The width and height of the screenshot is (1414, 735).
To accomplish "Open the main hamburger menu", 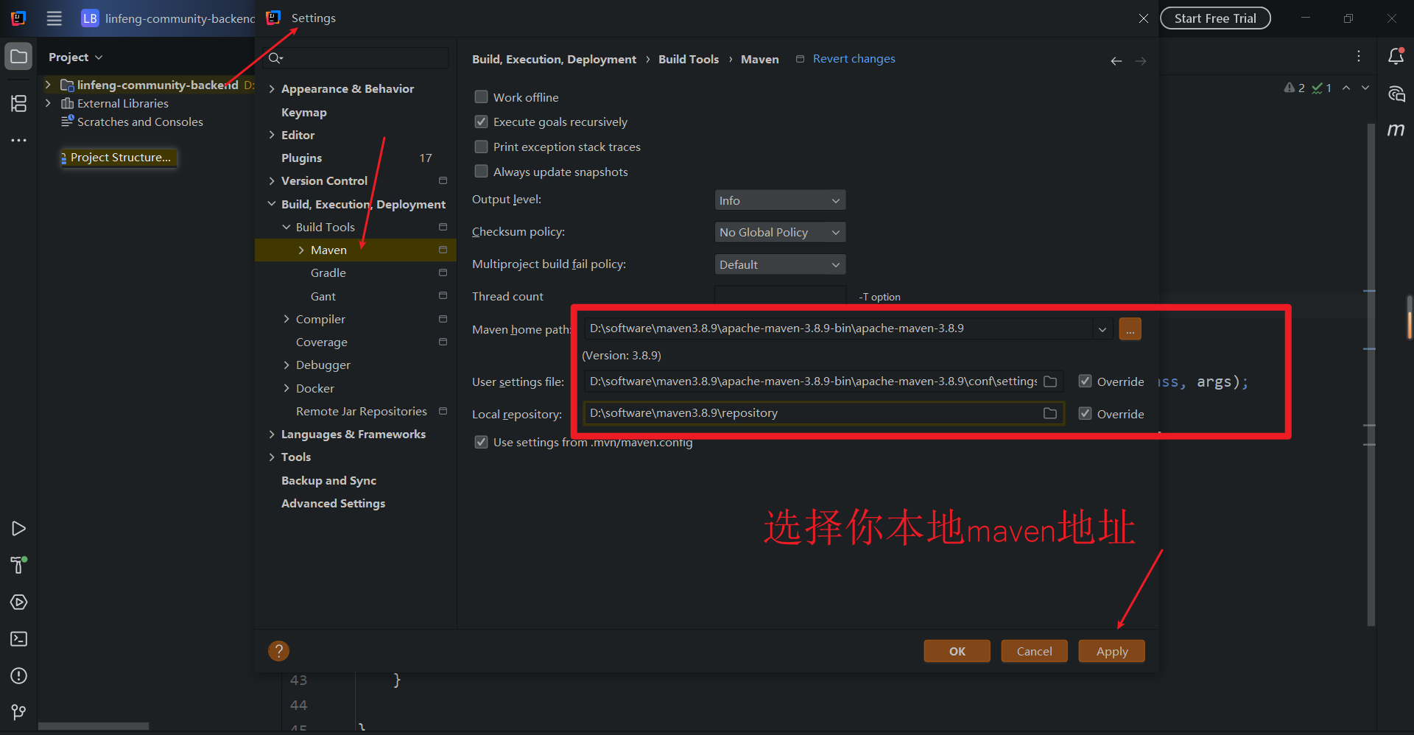I will (54, 18).
